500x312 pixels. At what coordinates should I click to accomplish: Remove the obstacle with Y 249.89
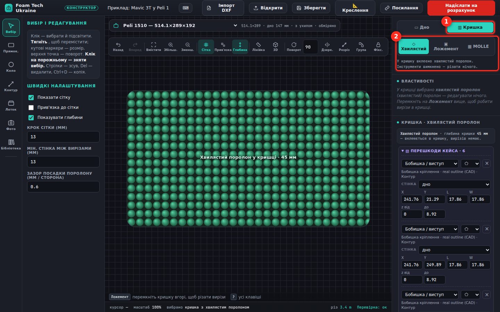487,229
